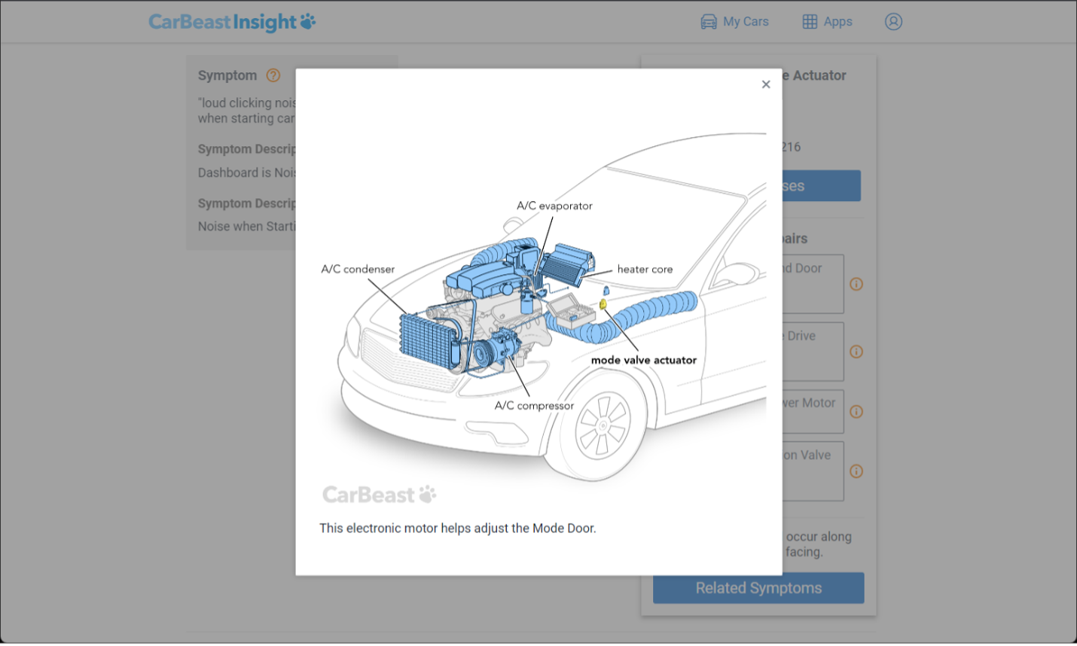Click the CarBeast Insight logo
This screenshot has width=1077, height=646.
(232, 22)
